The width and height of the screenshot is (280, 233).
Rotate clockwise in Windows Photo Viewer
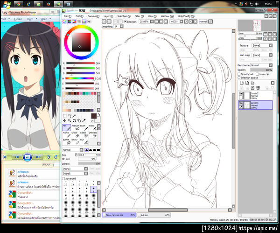(56, 157)
